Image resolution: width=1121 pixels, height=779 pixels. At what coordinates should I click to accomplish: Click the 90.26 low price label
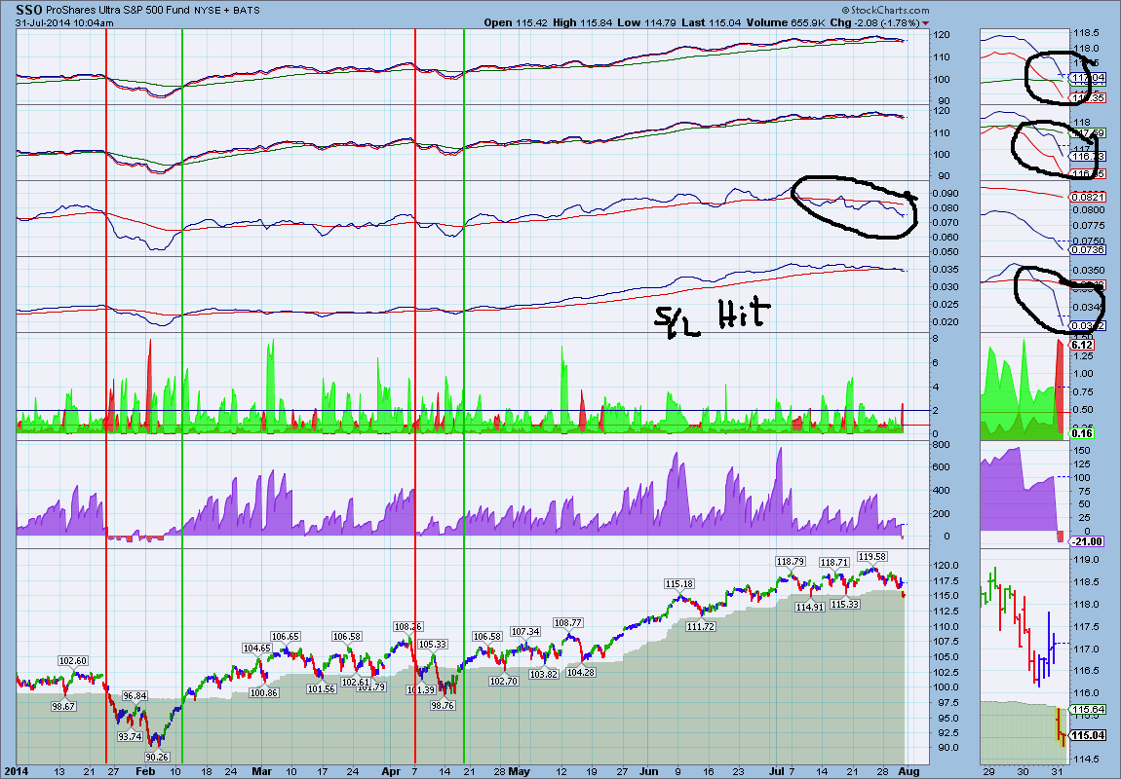click(x=157, y=757)
